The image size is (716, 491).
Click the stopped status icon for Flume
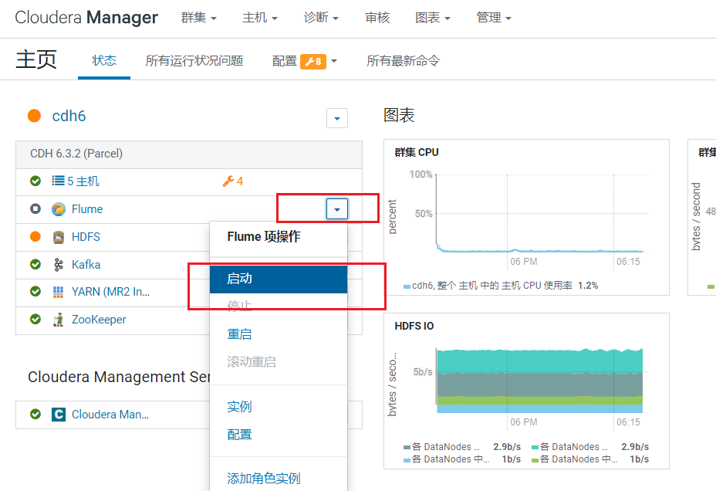35,208
